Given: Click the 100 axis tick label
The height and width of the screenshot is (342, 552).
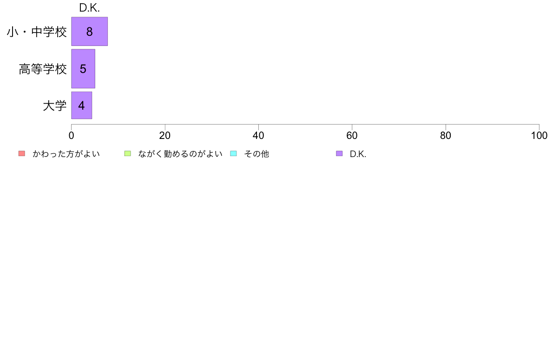Looking at the screenshot, I should [x=539, y=136].
